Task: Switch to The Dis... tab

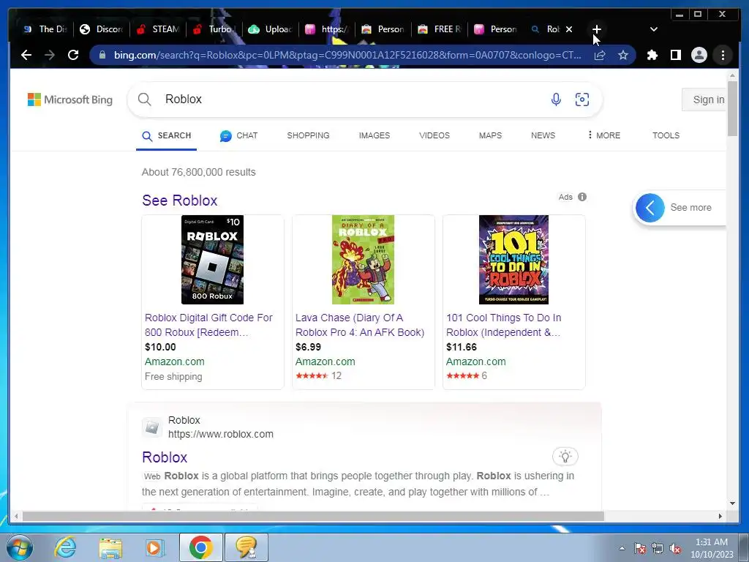Action: point(45,29)
